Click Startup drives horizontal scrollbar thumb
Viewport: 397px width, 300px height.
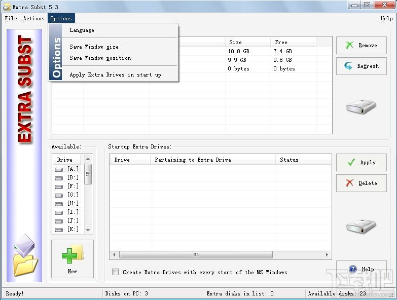[x=196, y=254]
